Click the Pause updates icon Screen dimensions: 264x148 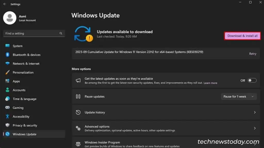pyautogui.click(x=78, y=96)
